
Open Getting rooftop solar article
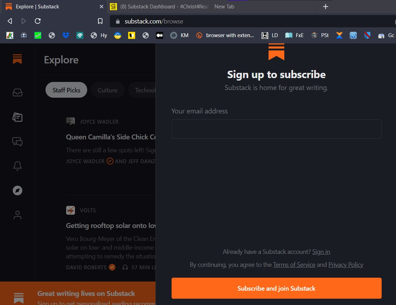click(x=111, y=226)
